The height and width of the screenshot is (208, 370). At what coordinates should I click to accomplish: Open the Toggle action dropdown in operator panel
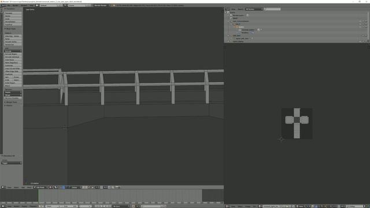click(12, 163)
